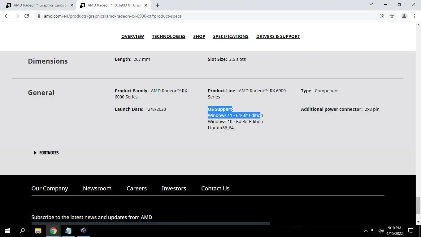This screenshot has height=237, width=421.
Task: Open the tab search dropdown arrow
Action: click(371, 5)
